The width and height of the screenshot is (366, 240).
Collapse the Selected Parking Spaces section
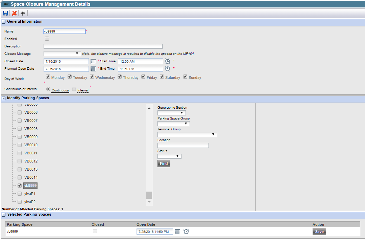click(x=3, y=215)
